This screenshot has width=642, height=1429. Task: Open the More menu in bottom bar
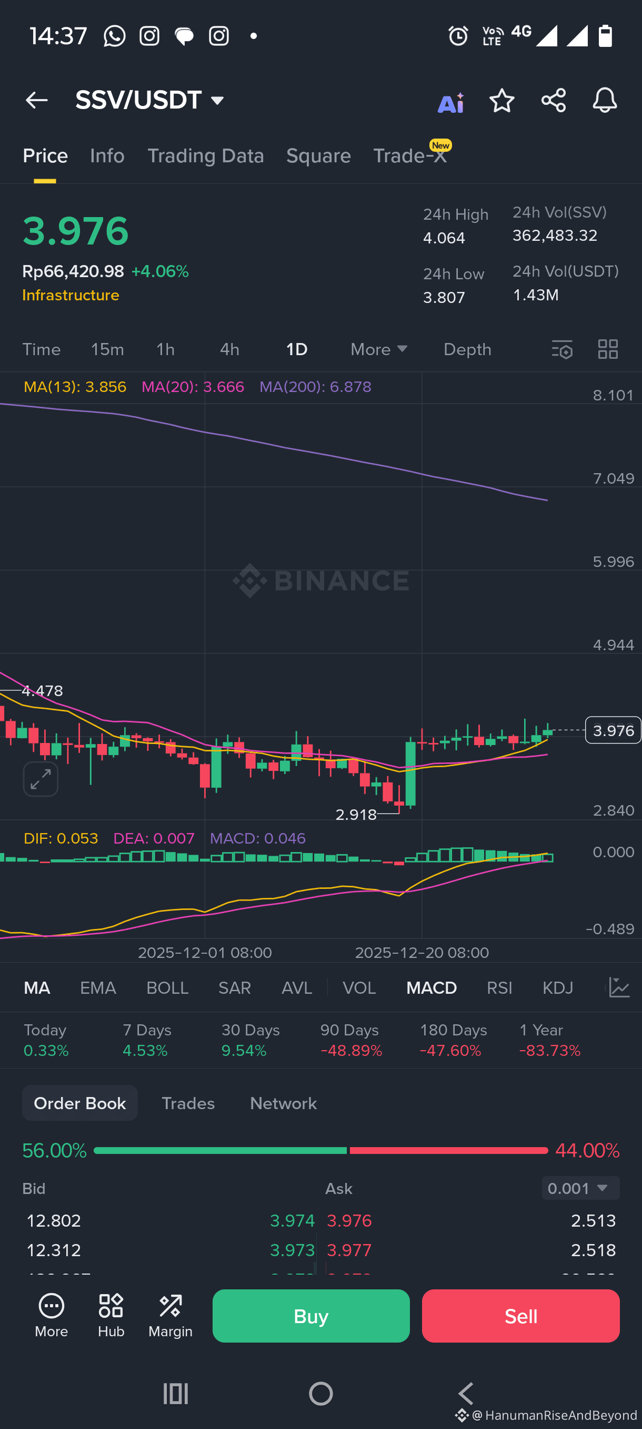click(52, 1316)
